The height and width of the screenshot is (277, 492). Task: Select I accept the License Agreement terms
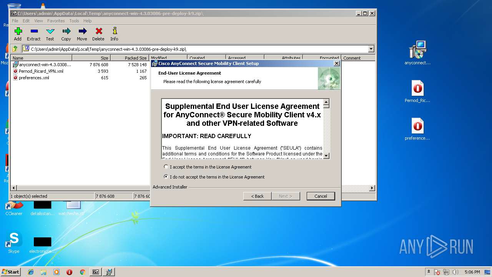click(x=208, y=167)
